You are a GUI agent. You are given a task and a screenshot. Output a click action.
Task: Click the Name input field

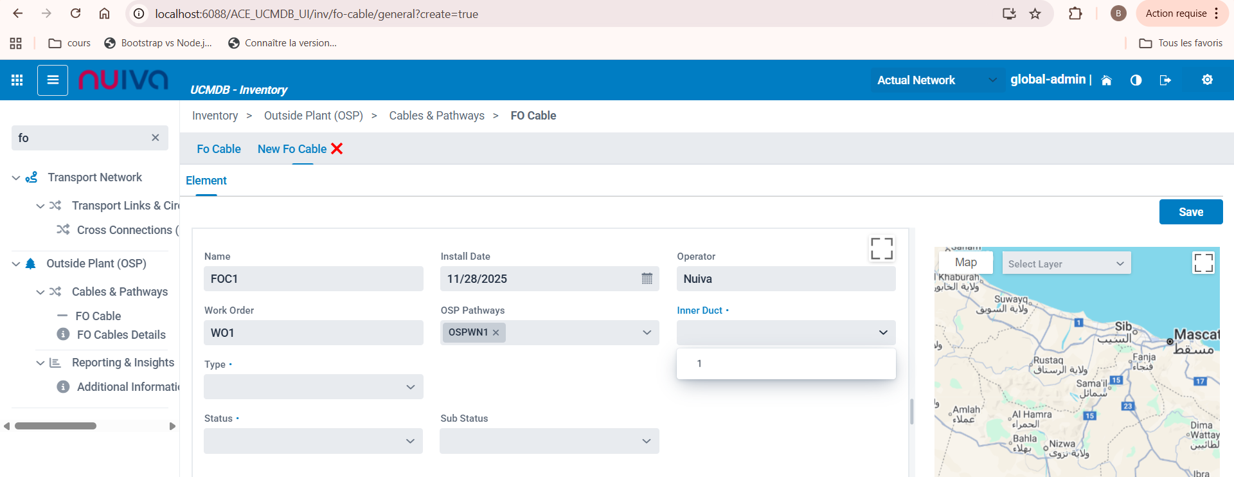tap(313, 279)
